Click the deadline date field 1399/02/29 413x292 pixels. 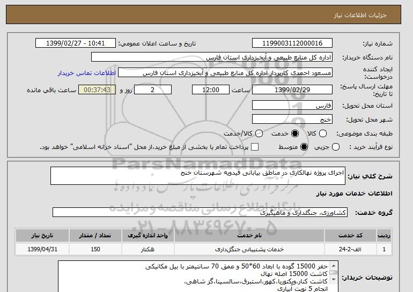pos(292,89)
